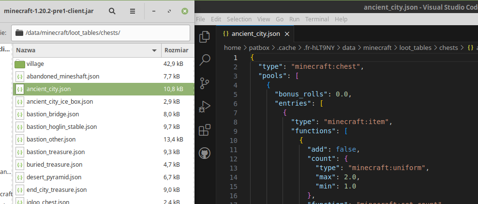Click chests in the breadcrumb path

pos(448,47)
